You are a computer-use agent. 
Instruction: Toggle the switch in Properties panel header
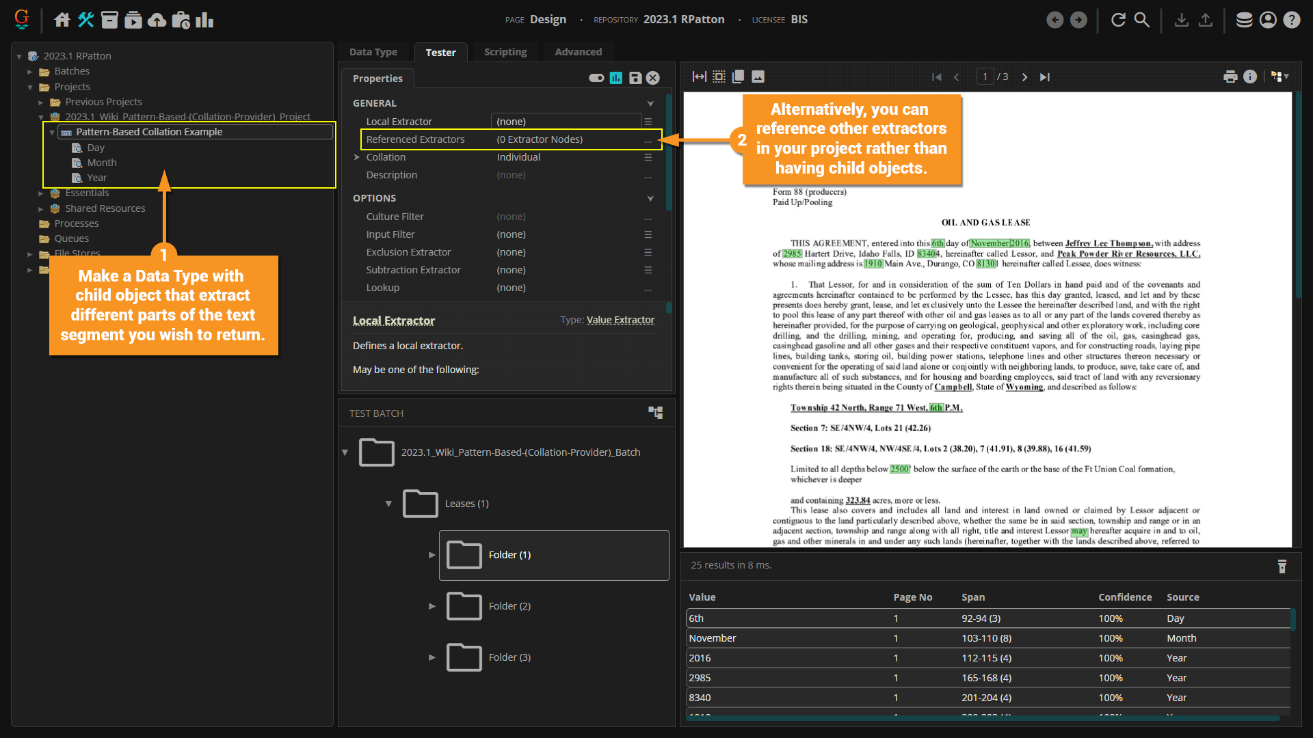(596, 78)
